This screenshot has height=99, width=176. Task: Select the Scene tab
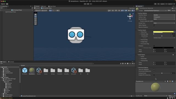(37, 6)
